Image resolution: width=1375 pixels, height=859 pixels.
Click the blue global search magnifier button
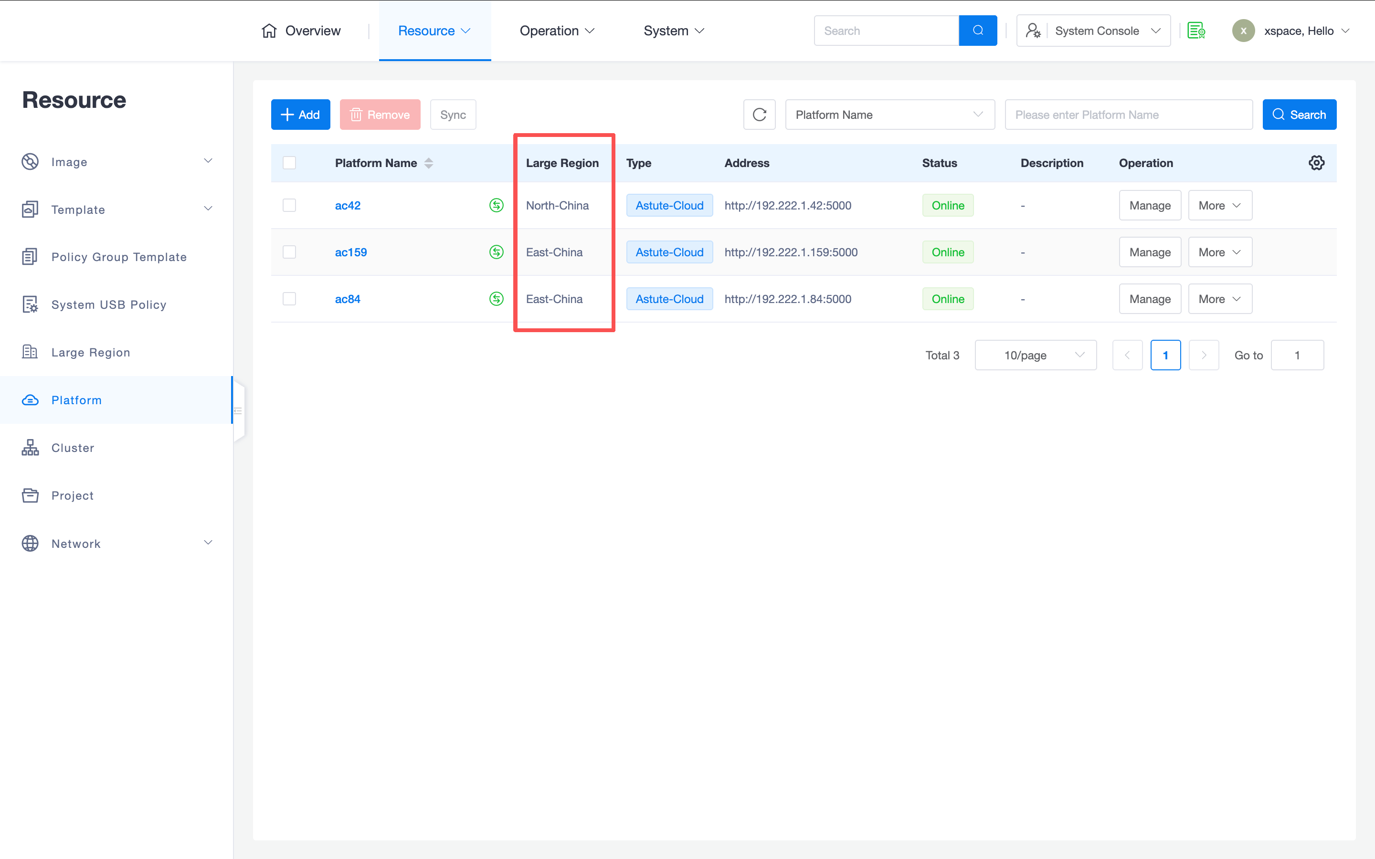977,31
